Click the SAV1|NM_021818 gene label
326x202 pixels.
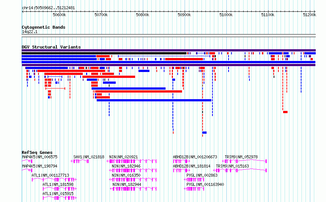click(89, 157)
